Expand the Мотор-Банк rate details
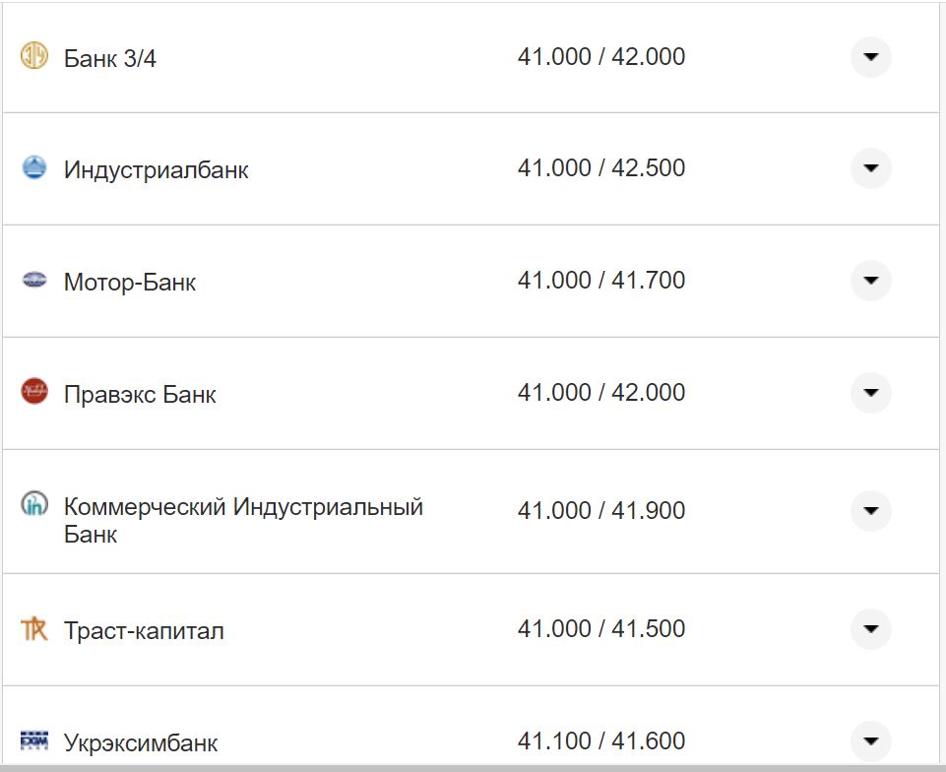 click(870, 280)
